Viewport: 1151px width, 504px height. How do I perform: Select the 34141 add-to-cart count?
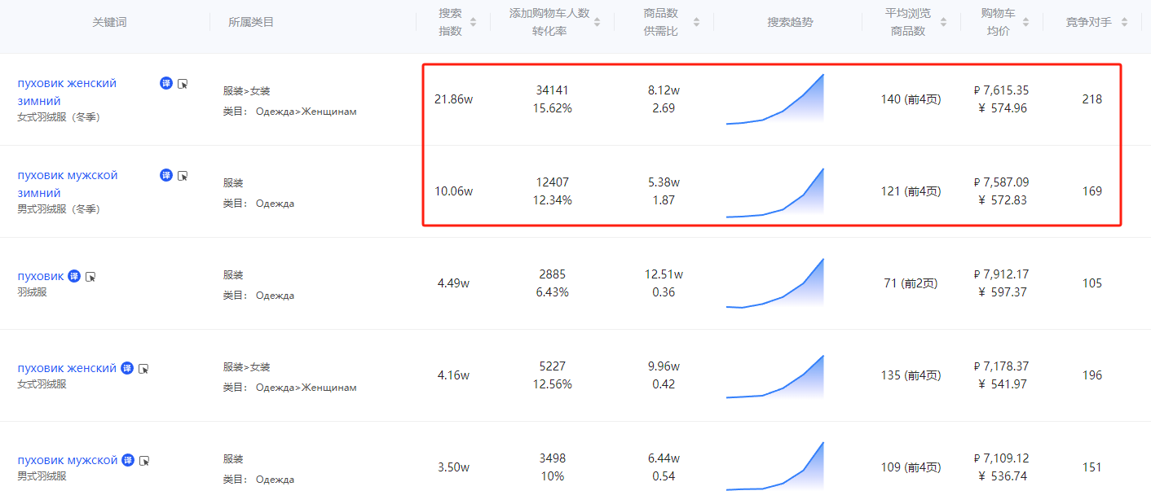[x=553, y=90]
